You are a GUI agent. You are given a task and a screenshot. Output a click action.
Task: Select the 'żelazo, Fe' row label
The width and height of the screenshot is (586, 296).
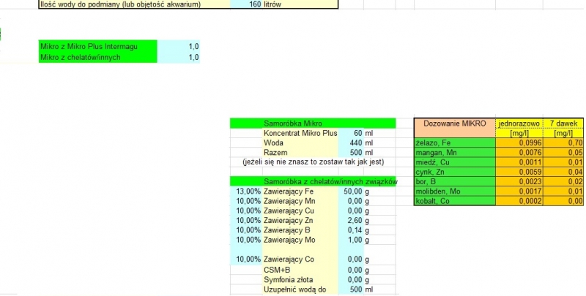(x=455, y=143)
